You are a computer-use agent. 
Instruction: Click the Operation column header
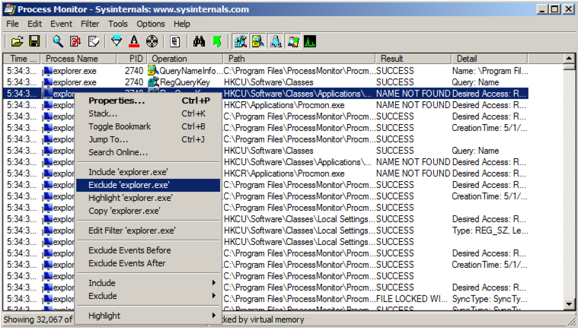click(185, 59)
